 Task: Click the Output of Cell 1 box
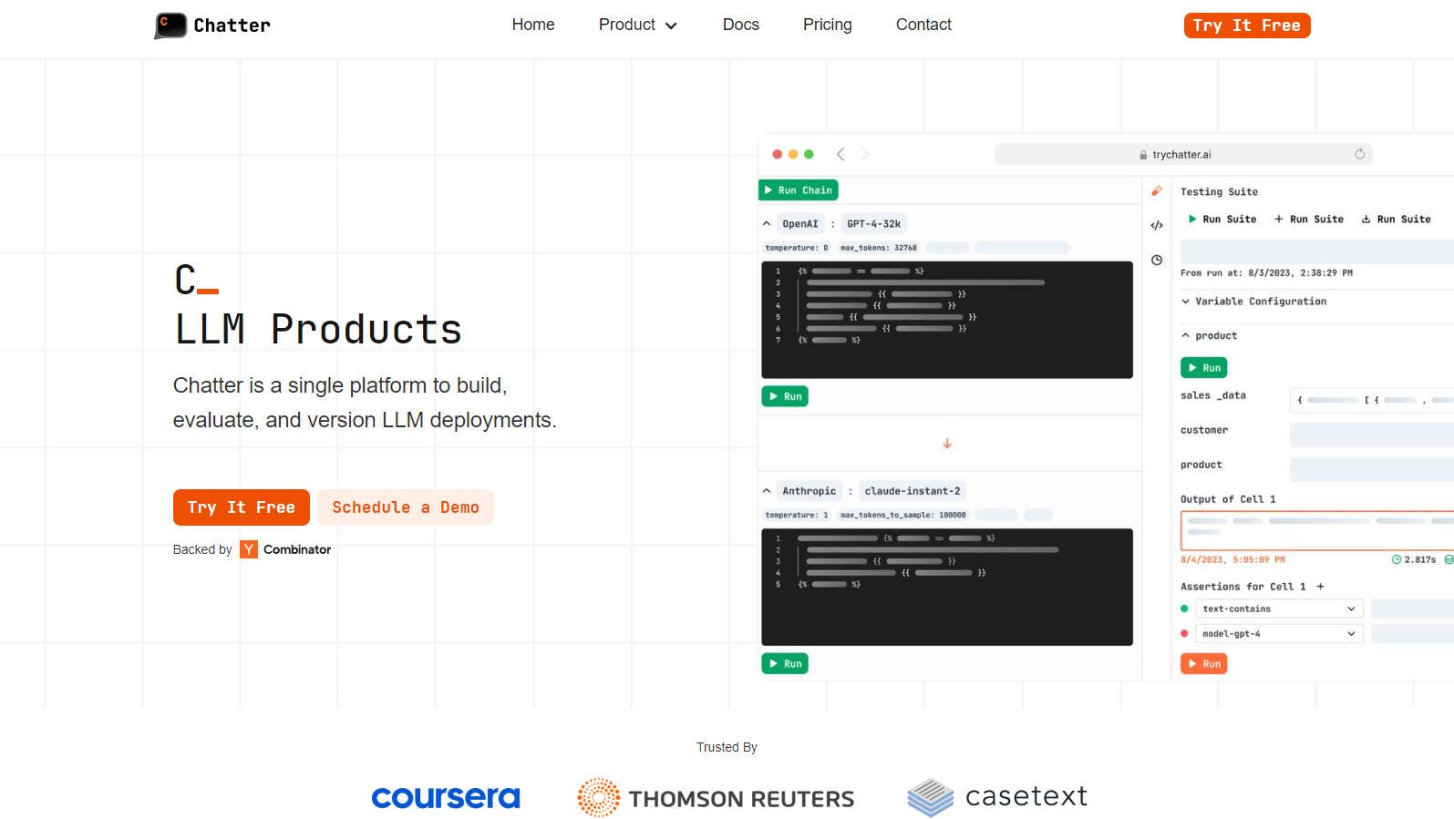coord(1317,530)
